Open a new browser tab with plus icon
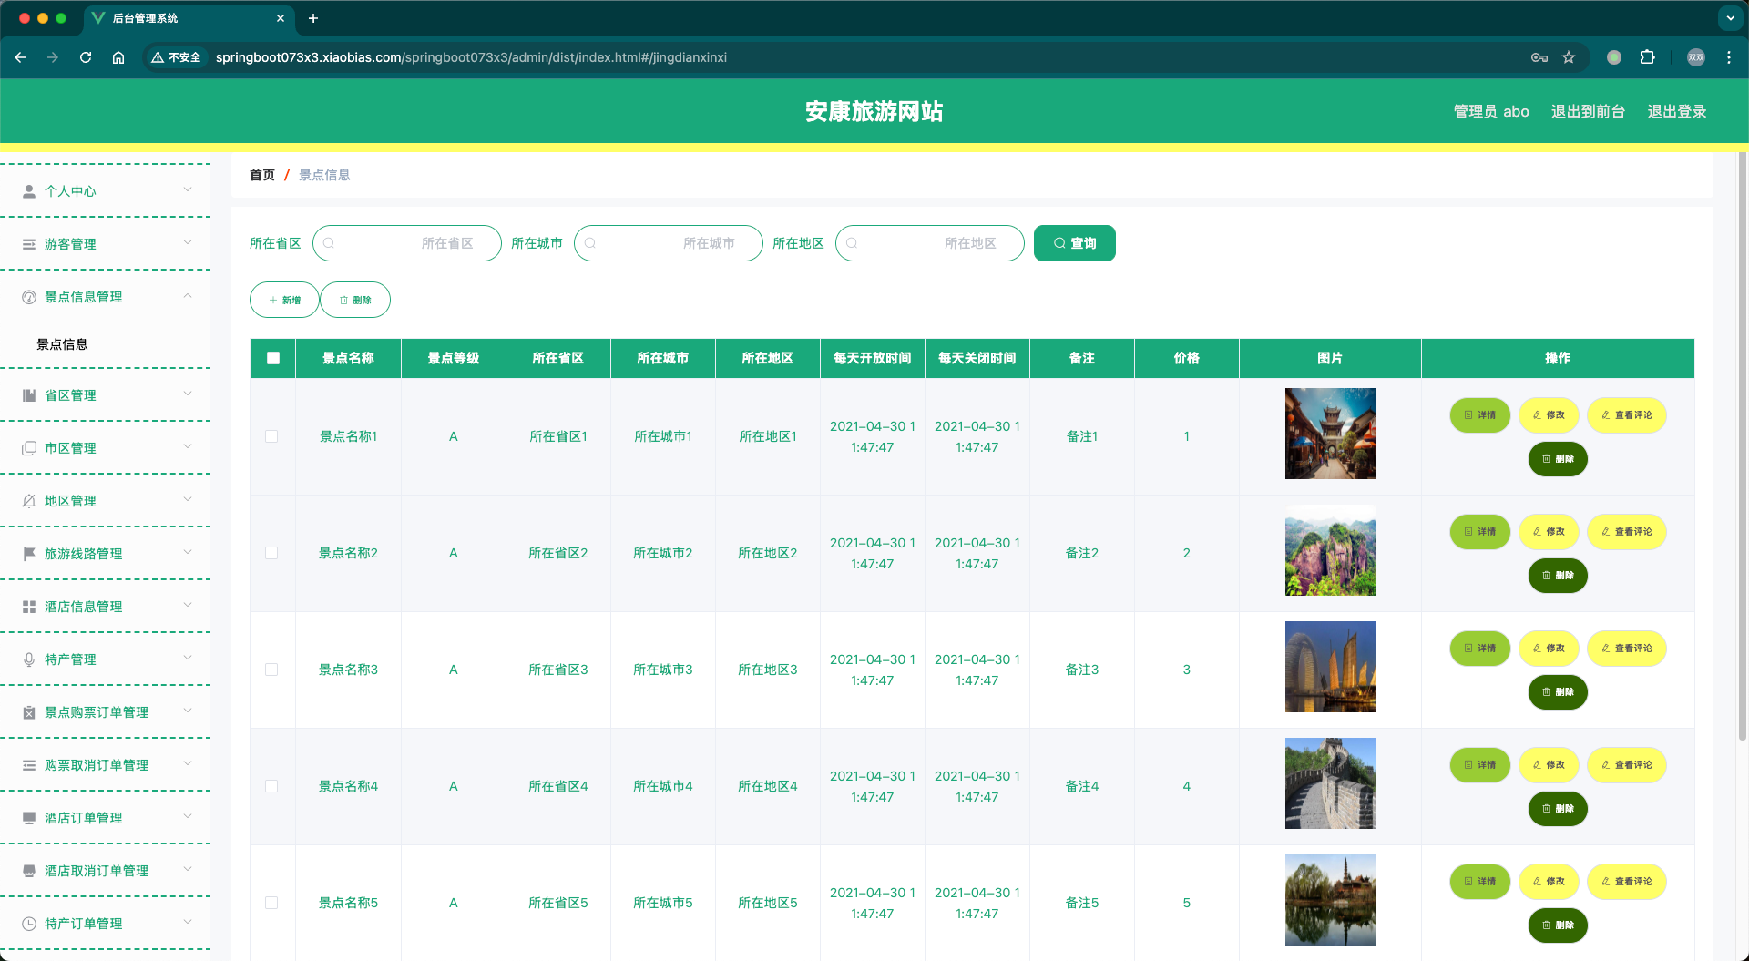Image resolution: width=1749 pixels, height=961 pixels. tap(313, 18)
